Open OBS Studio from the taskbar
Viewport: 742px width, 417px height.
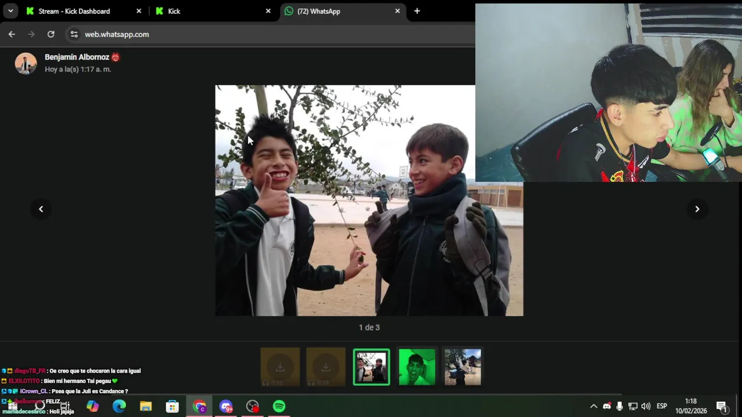(253, 406)
